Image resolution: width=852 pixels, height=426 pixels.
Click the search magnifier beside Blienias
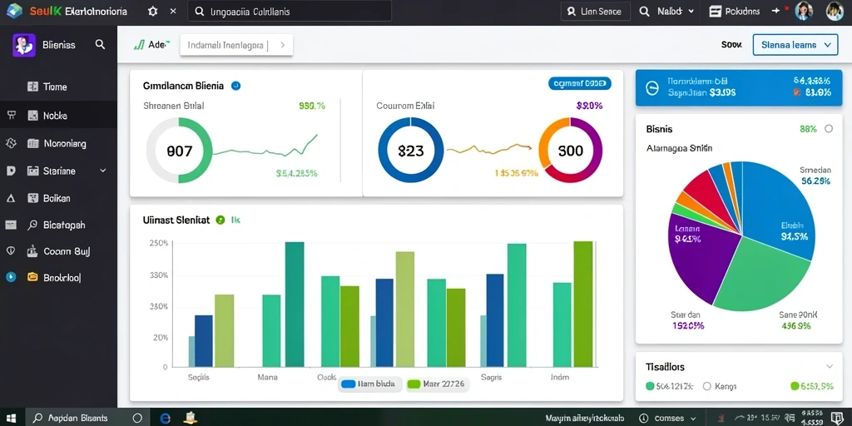100,45
